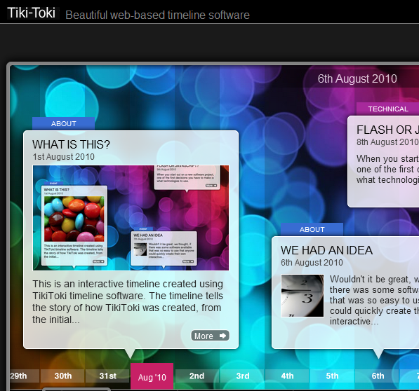Click the Tiki-Toki logo
The image size is (419, 391).
tap(32, 13)
